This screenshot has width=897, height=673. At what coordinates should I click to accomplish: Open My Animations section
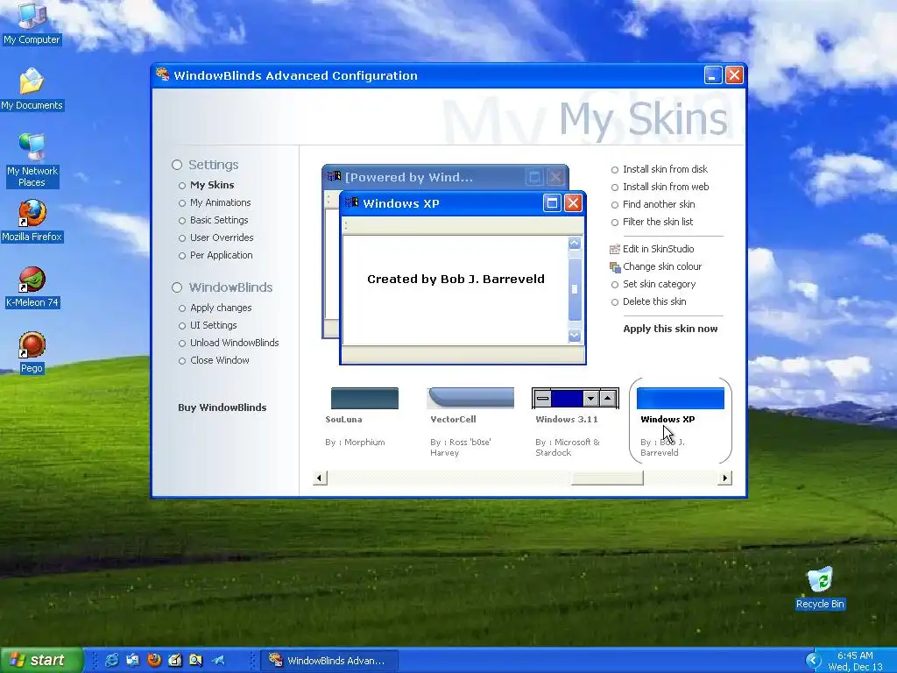[x=220, y=202]
